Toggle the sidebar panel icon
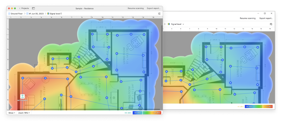Image resolution: width=281 pixels, height=121 pixels. 33,8
